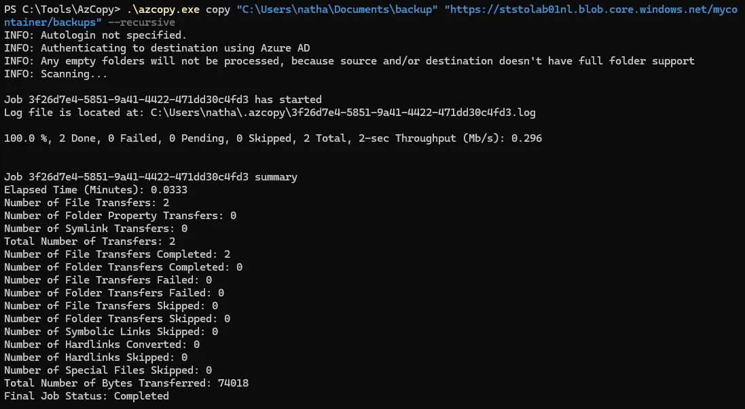
Task: Click 'Total Number of Bytes Transferred: 74018'
Action: (126, 383)
